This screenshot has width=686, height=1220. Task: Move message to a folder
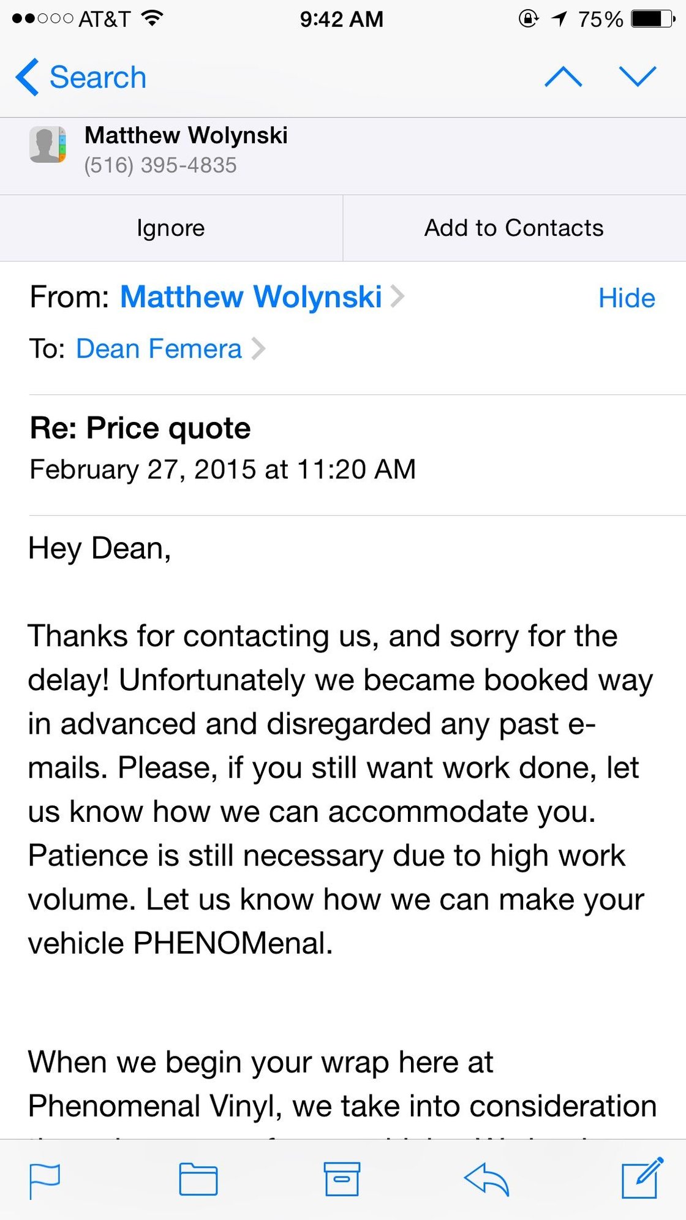[198, 1180]
